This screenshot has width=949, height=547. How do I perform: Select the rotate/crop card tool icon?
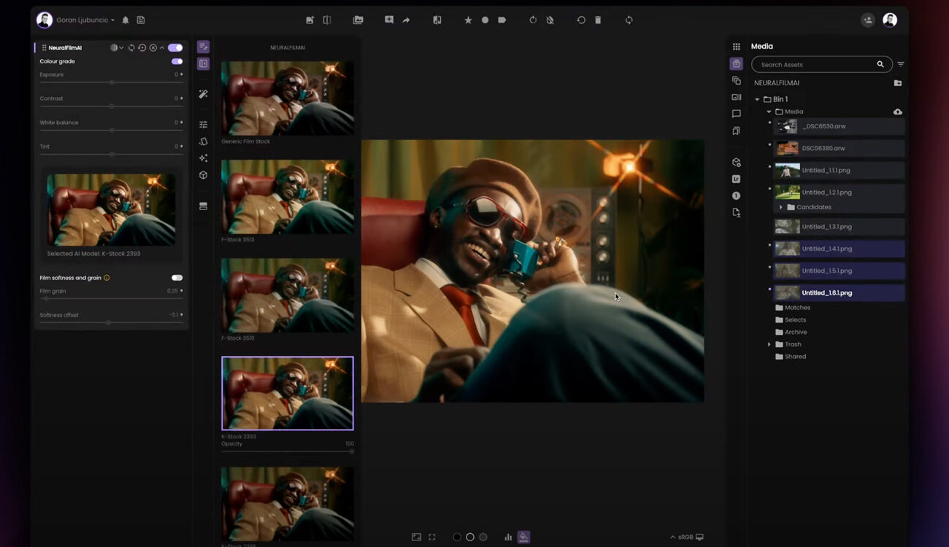203,141
